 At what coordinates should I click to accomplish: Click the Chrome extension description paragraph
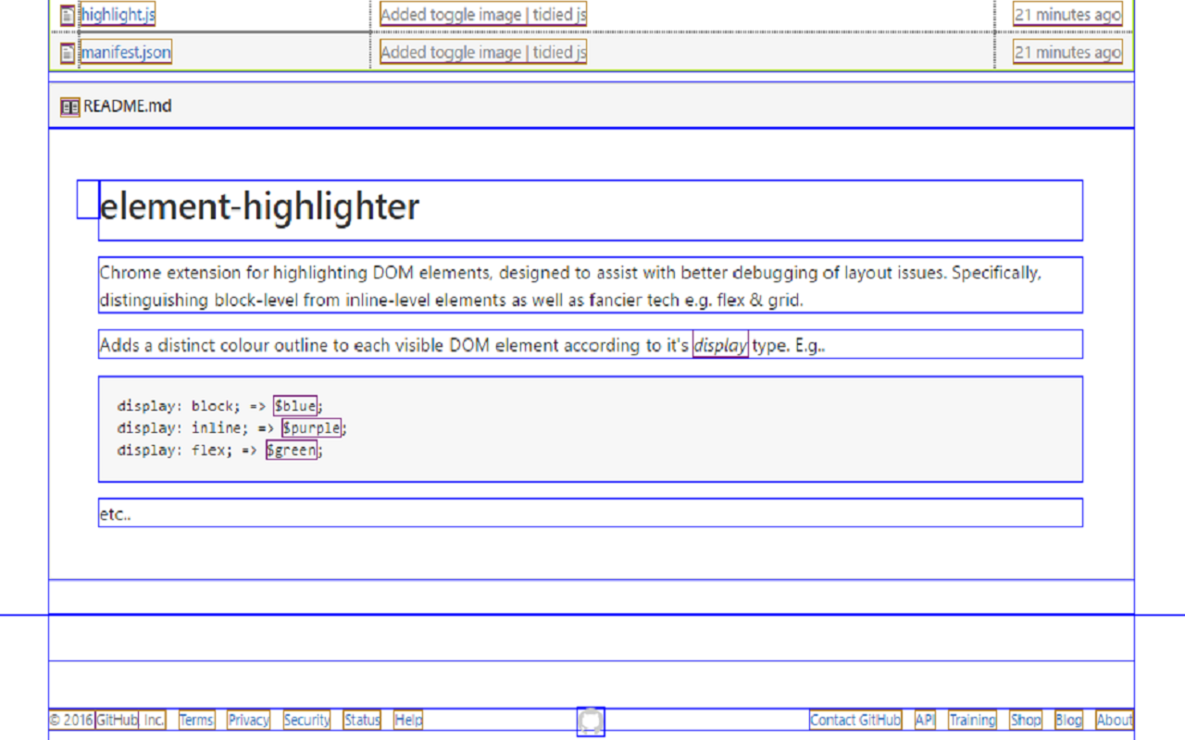click(591, 285)
